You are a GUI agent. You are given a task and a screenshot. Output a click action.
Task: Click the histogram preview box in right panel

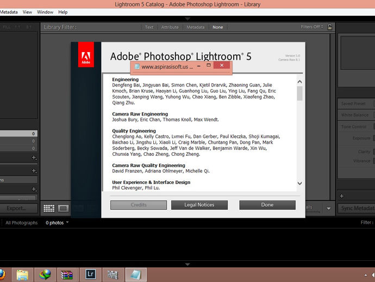358,53
